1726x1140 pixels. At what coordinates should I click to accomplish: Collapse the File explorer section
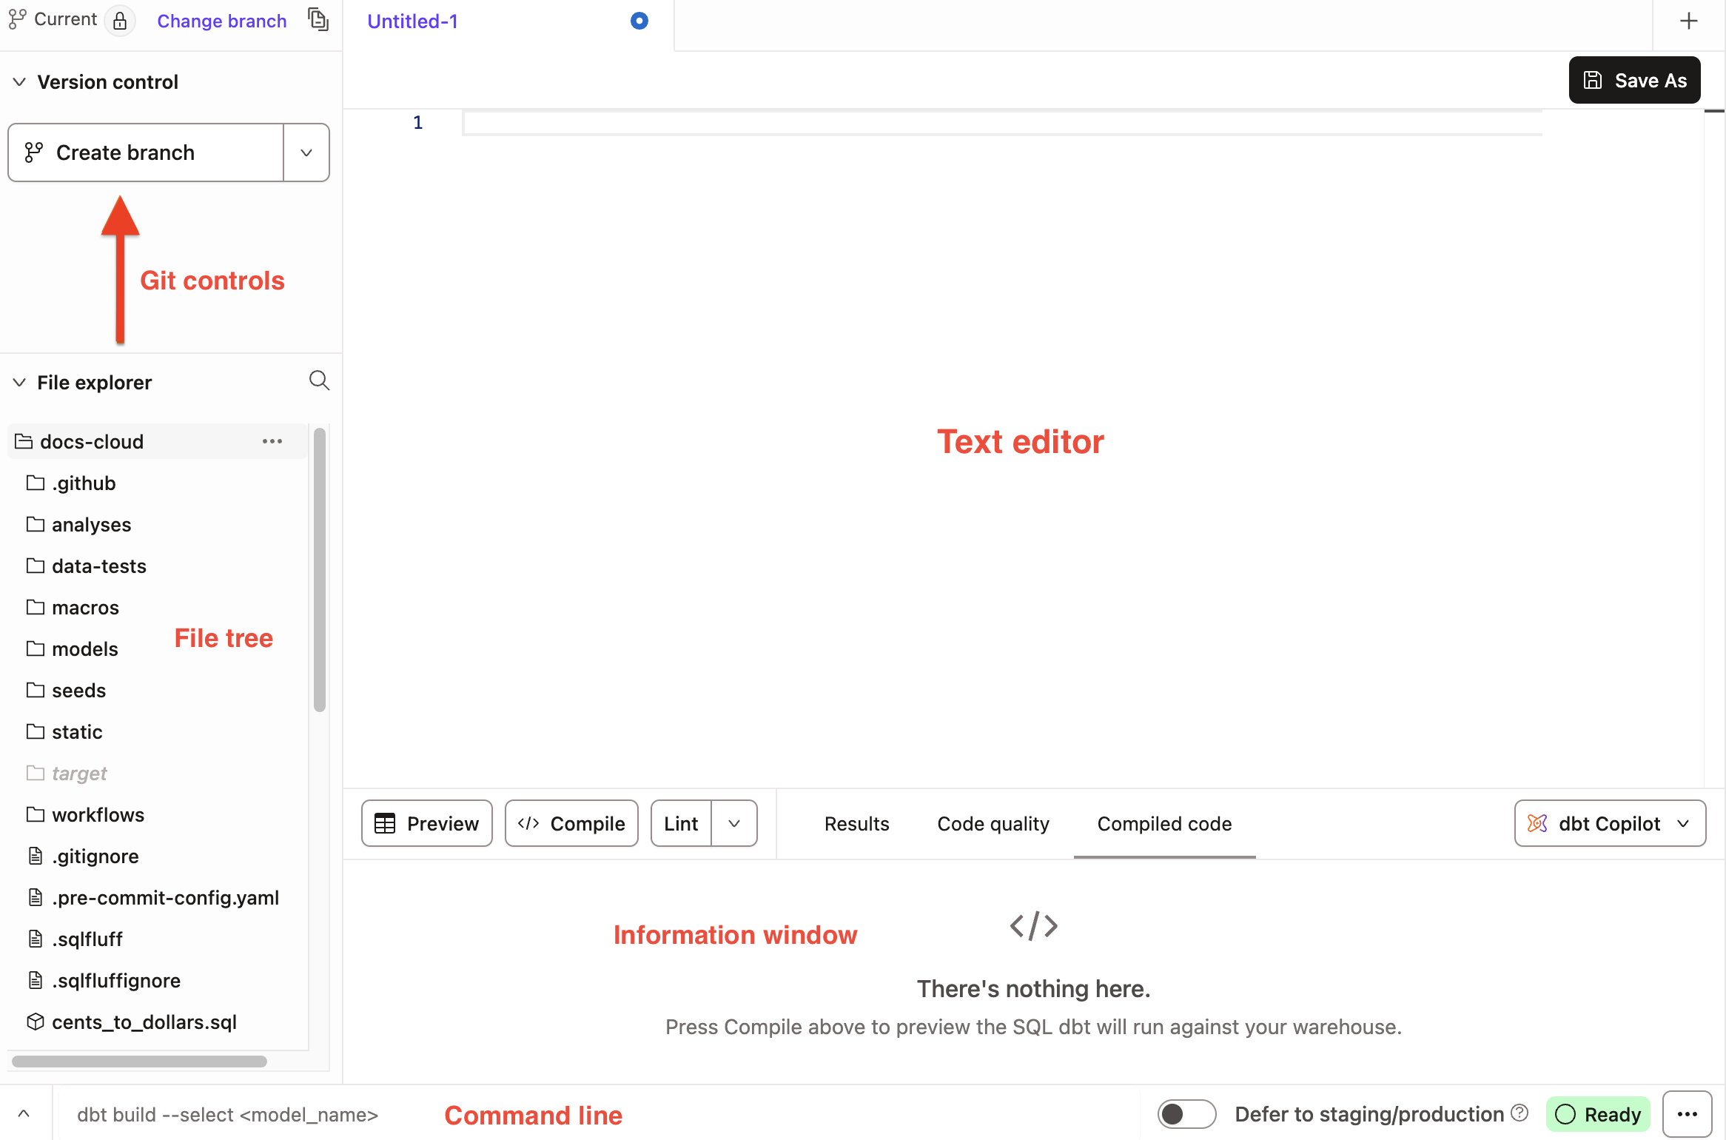(x=19, y=382)
